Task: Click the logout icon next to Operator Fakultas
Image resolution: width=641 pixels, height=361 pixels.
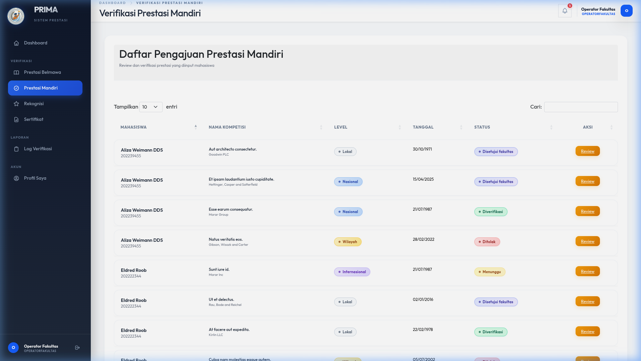Action: [77, 347]
